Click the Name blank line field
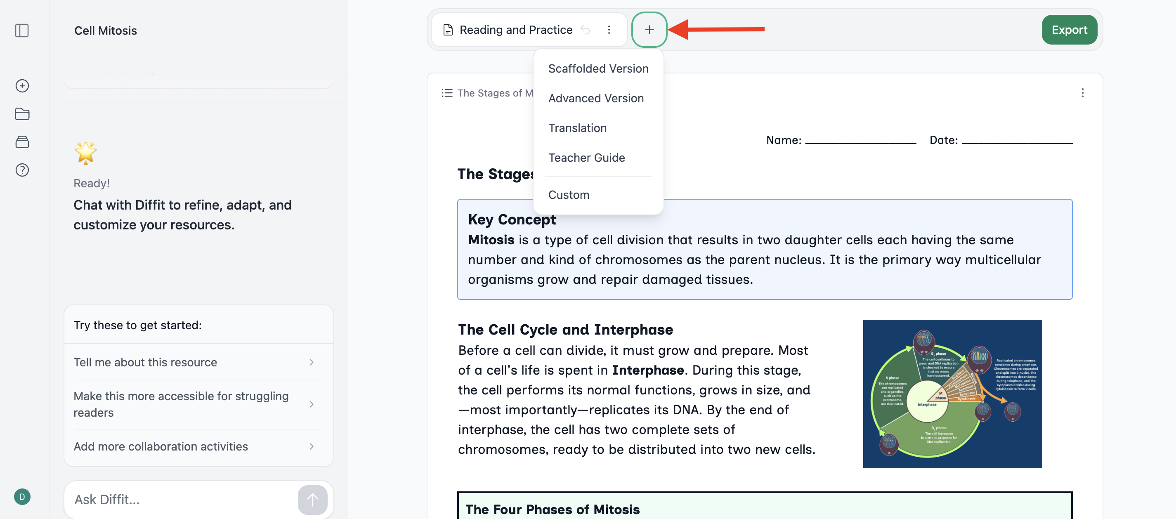This screenshot has width=1176, height=519. click(860, 141)
